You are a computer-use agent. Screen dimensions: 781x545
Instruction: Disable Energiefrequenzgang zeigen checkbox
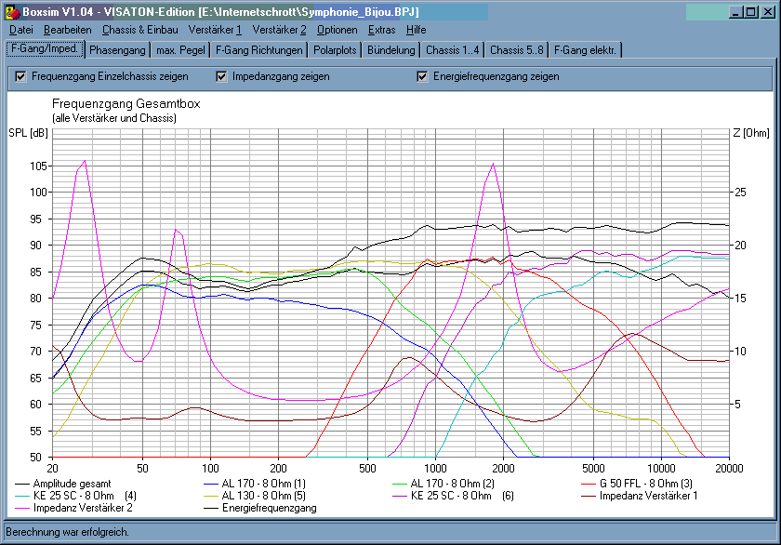click(x=422, y=76)
